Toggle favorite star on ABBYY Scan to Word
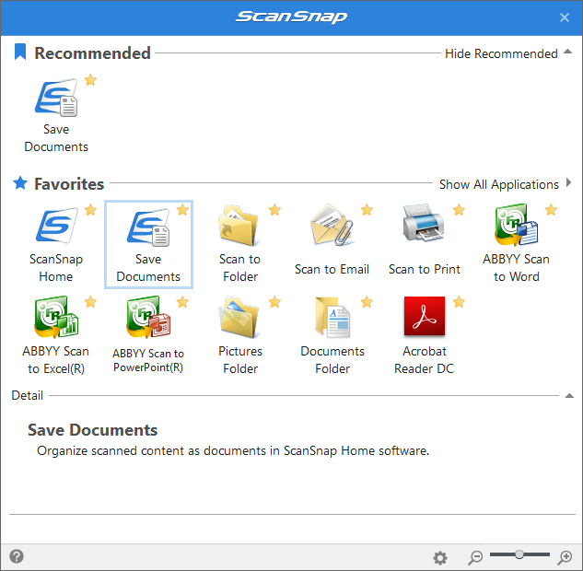583x571 pixels. click(x=551, y=210)
